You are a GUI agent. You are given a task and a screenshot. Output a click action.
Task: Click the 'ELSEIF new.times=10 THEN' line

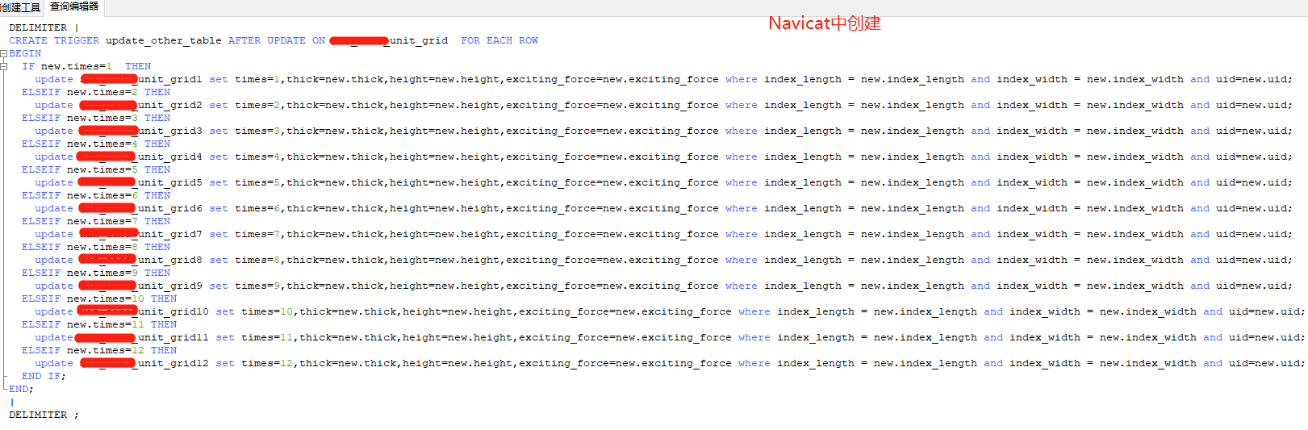pos(99,298)
